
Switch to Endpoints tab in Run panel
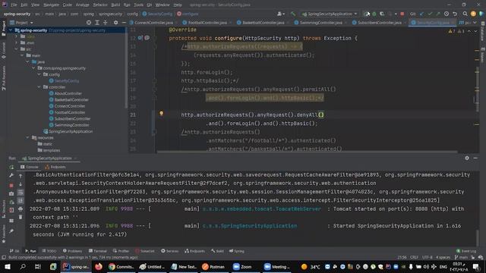click(x=55, y=167)
